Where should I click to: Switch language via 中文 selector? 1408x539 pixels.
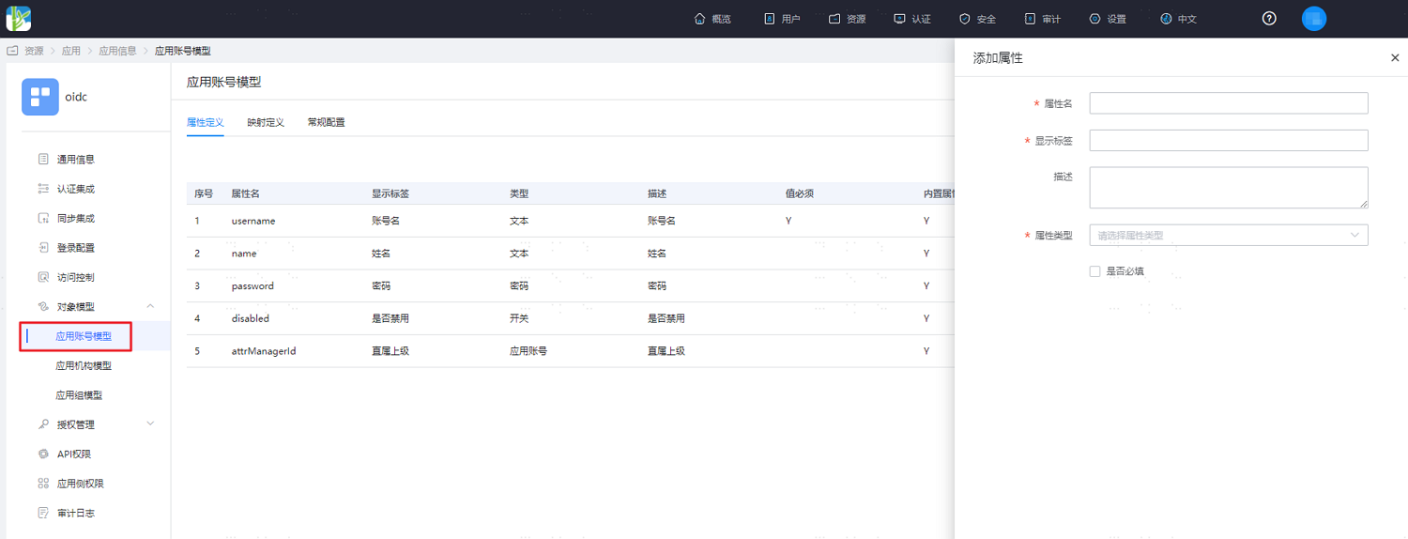point(1178,19)
